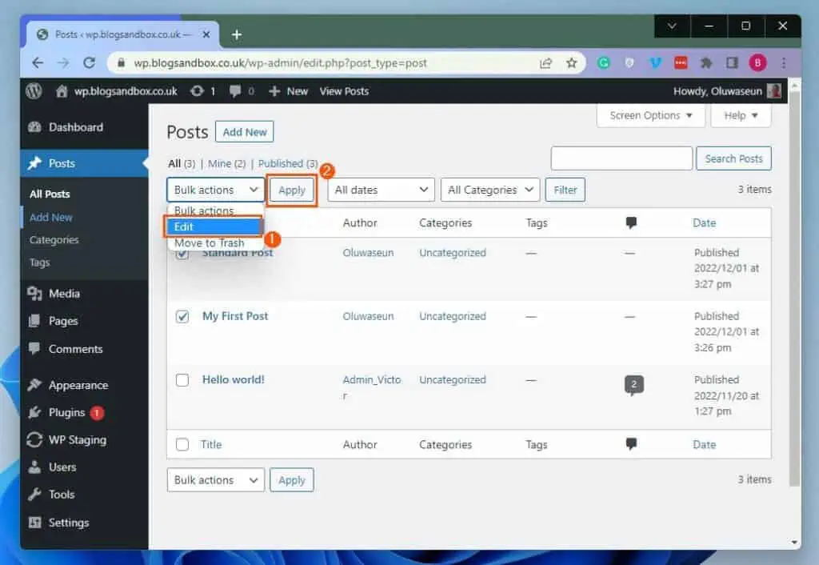819x565 pixels.
Task: Click the plus New content icon
Action: (274, 91)
